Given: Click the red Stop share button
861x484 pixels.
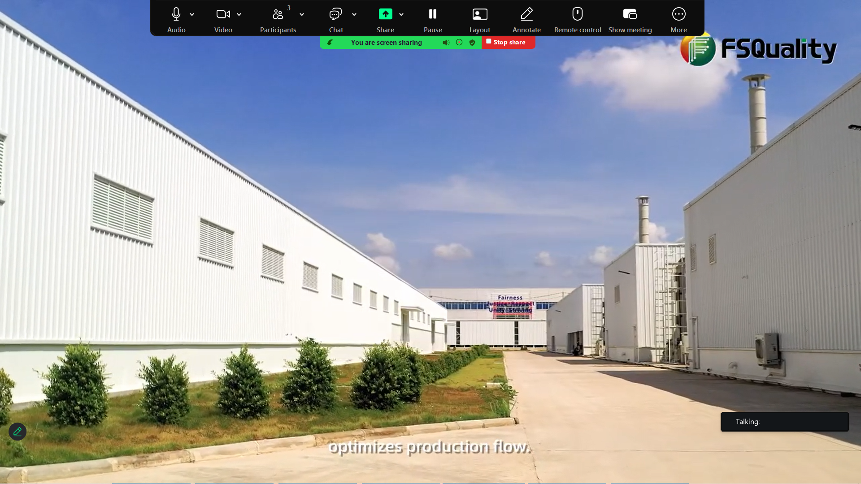Looking at the screenshot, I should point(508,42).
